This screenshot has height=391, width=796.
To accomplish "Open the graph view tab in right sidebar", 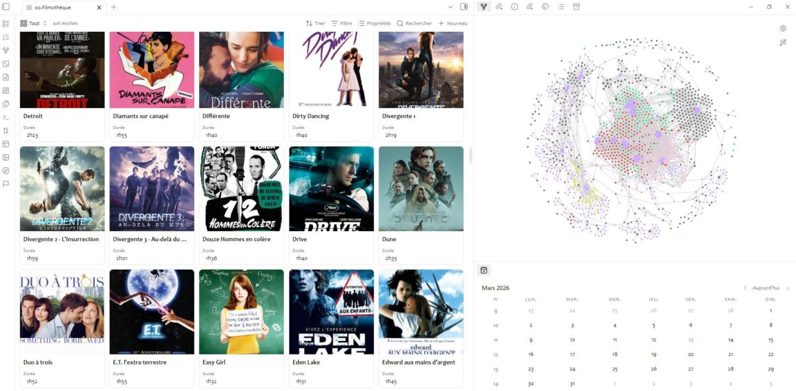I will [x=484, y=7].
